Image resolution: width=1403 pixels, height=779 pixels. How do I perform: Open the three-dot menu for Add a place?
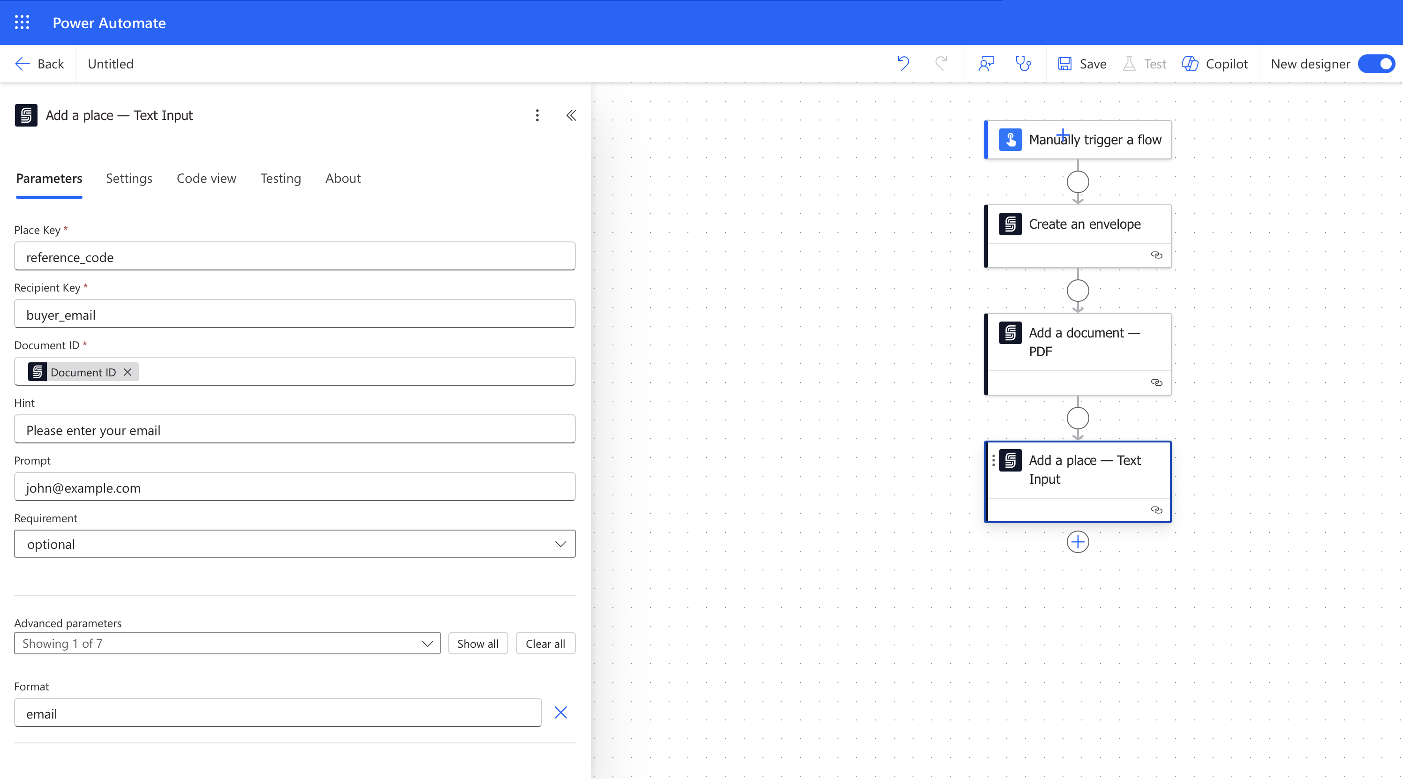537,115
